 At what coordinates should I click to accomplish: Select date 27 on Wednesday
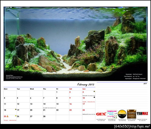31,116
